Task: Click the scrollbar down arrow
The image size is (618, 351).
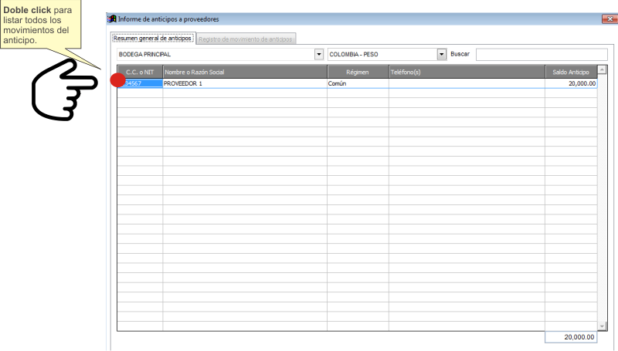Action: click(x=602, y=326)
